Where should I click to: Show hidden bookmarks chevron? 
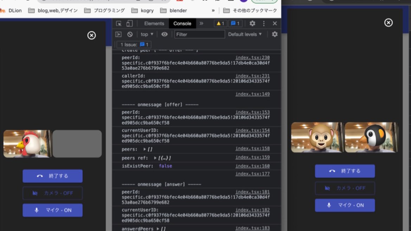tap(213, 11)
